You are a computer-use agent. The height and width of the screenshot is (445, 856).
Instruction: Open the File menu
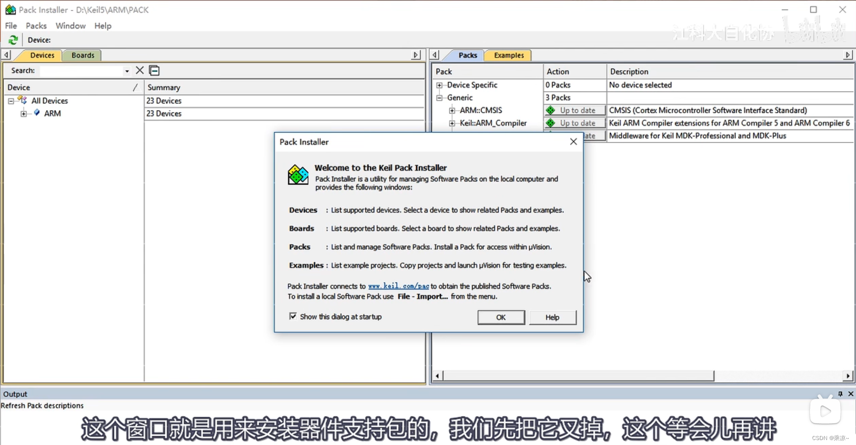coord(11,26)
